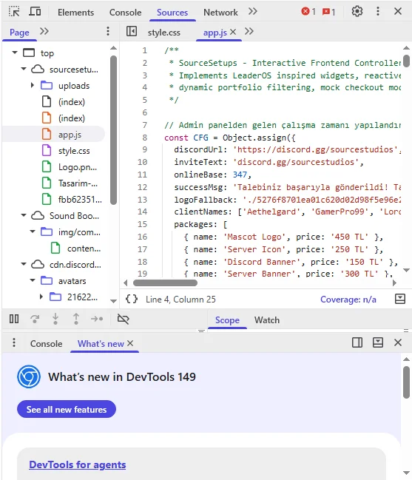Click the step into function icon
Screen dimensions: 412x480
point(55,319)
